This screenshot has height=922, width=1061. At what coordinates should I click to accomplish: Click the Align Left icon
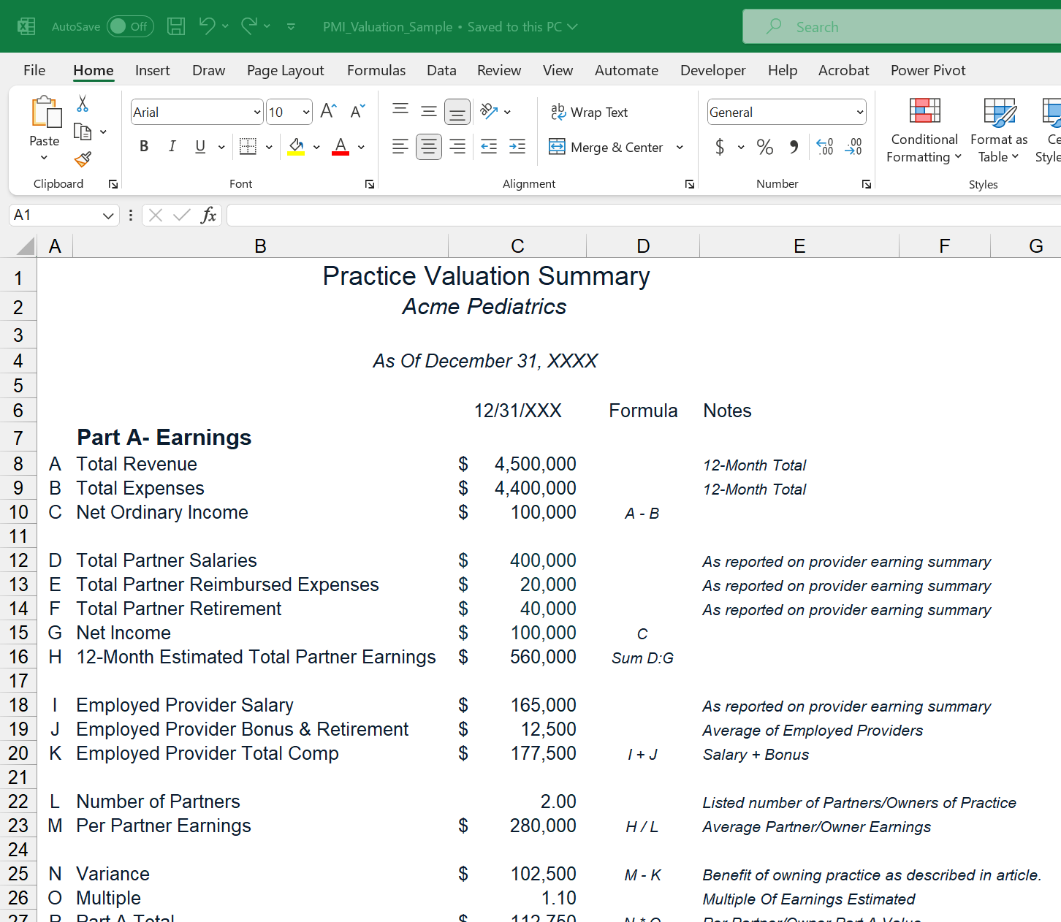click(400, 147)
